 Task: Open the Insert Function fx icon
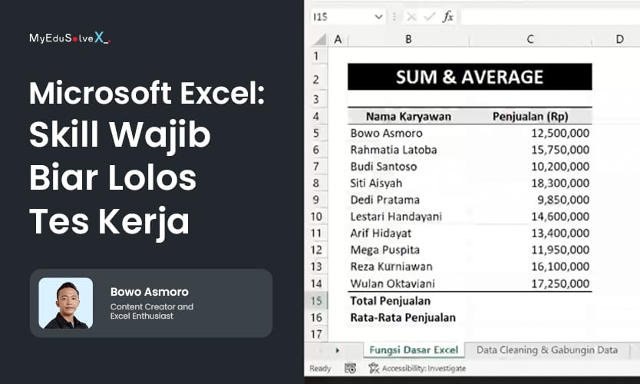point(448,17)
